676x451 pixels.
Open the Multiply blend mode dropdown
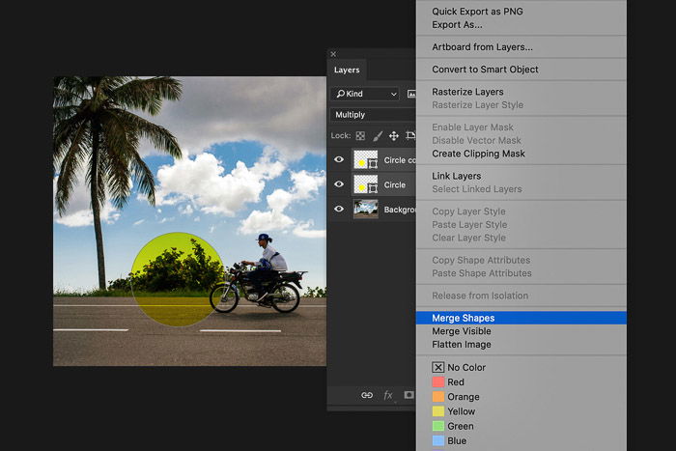[x=374, y=115]
